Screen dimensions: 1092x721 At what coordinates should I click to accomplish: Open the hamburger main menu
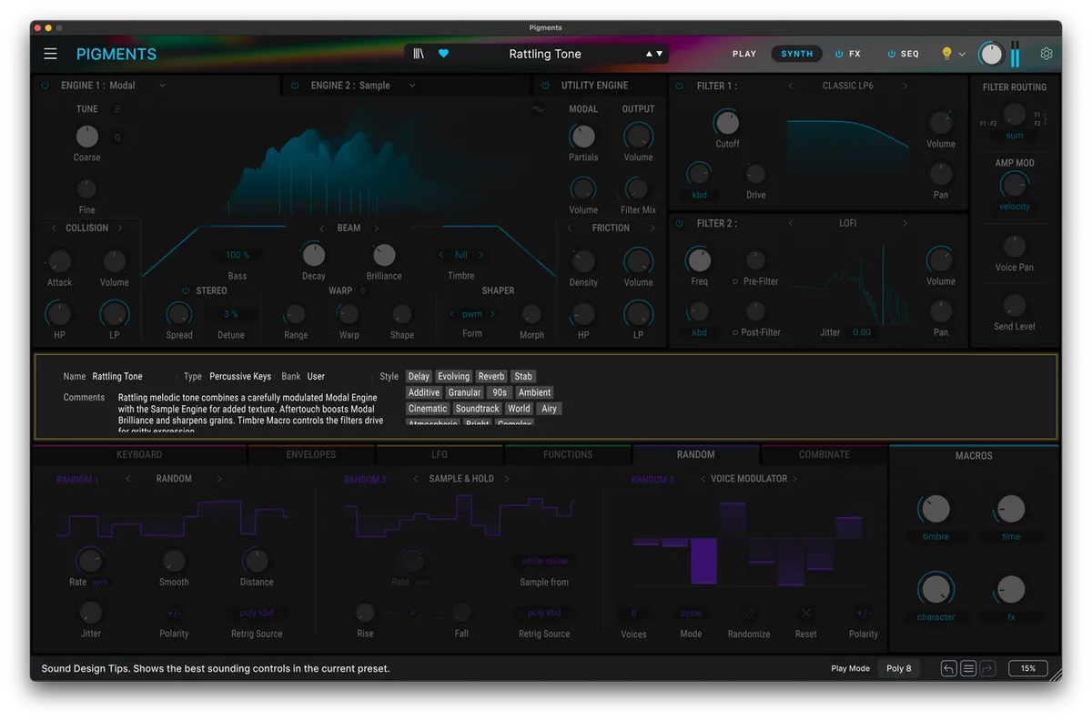[50, 54]
